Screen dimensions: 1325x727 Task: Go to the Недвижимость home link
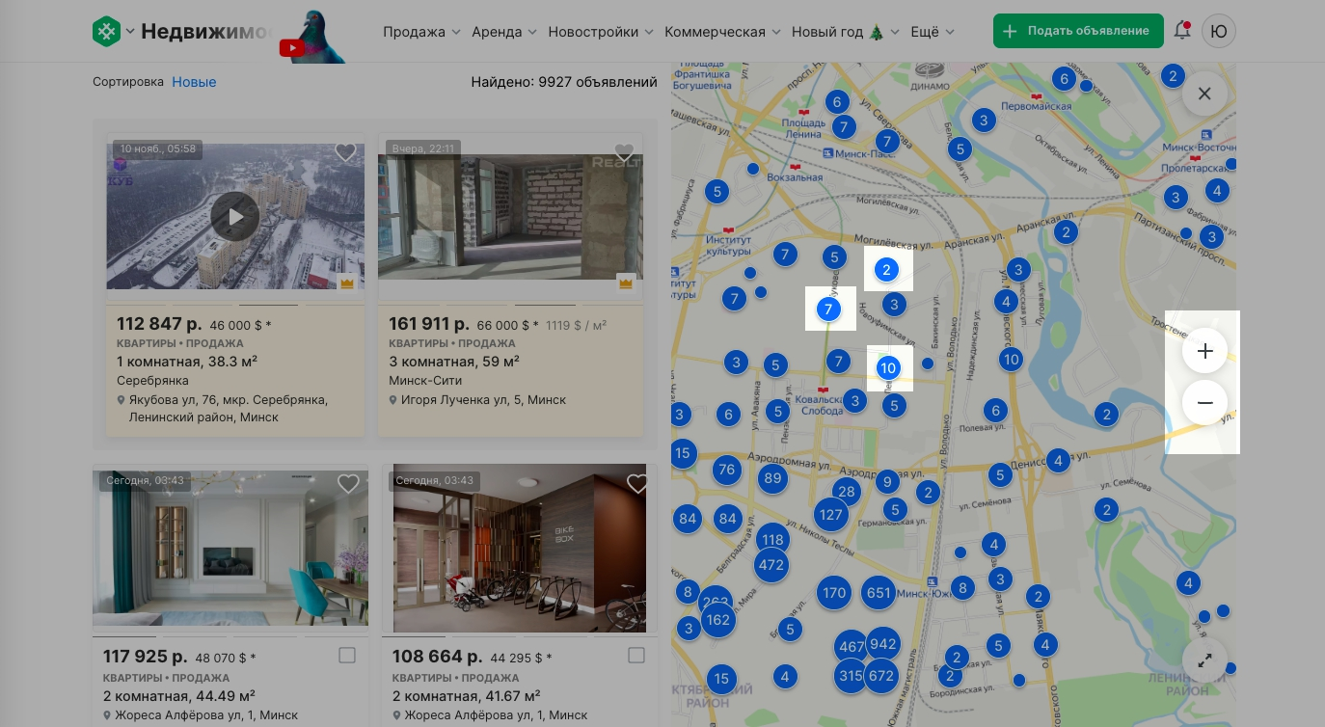click(206, 32)
